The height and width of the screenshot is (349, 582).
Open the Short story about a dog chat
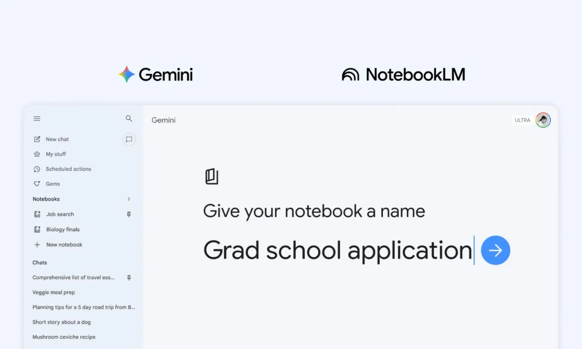tap(61, 322)
